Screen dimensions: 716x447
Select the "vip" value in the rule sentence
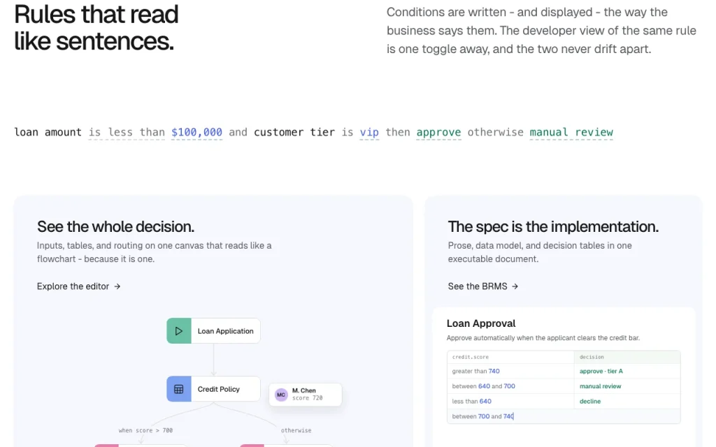pyautogui.click(x=369, y=132)
